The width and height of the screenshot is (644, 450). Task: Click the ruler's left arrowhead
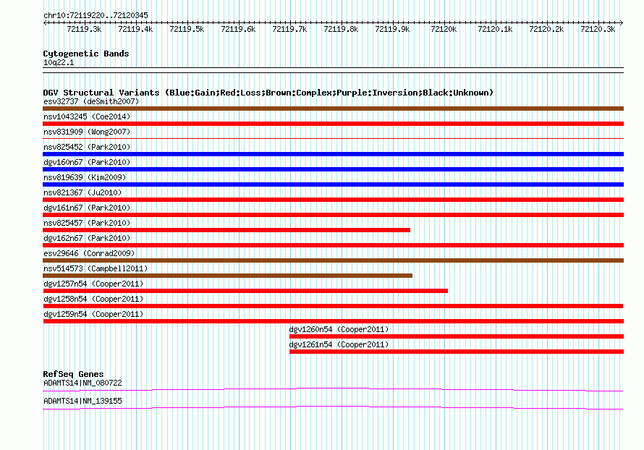tap(45, 23)
